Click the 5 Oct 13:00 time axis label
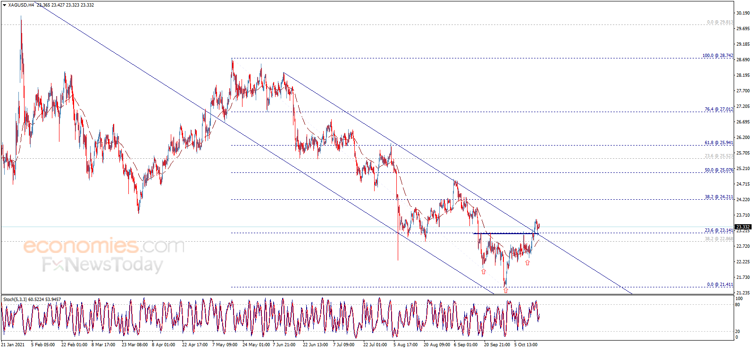This screenshot has width=753, height=350. [x=526, y=345]
